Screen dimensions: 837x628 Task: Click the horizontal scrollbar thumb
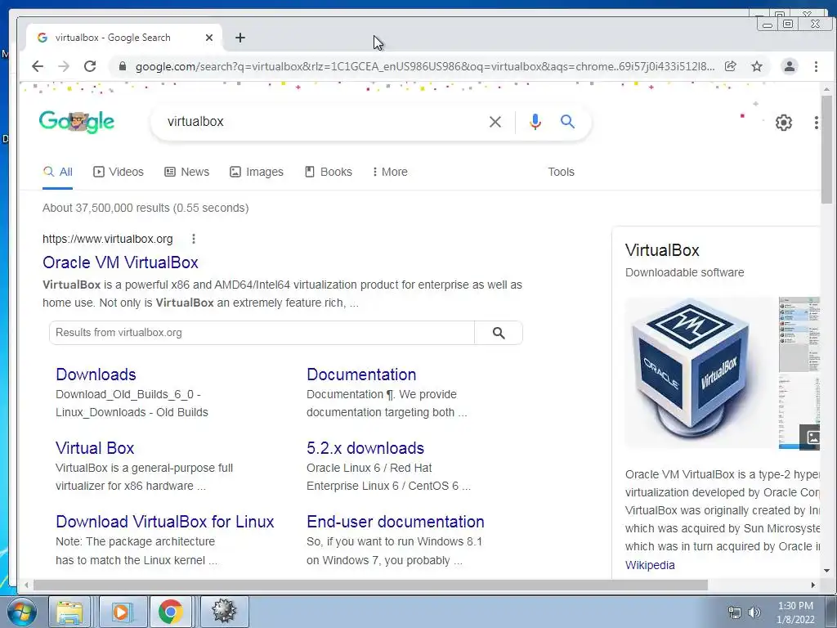[x=370, y=585]
